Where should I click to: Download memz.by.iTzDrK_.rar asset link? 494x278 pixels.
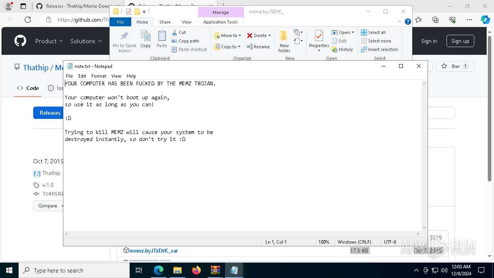point(154,251)
